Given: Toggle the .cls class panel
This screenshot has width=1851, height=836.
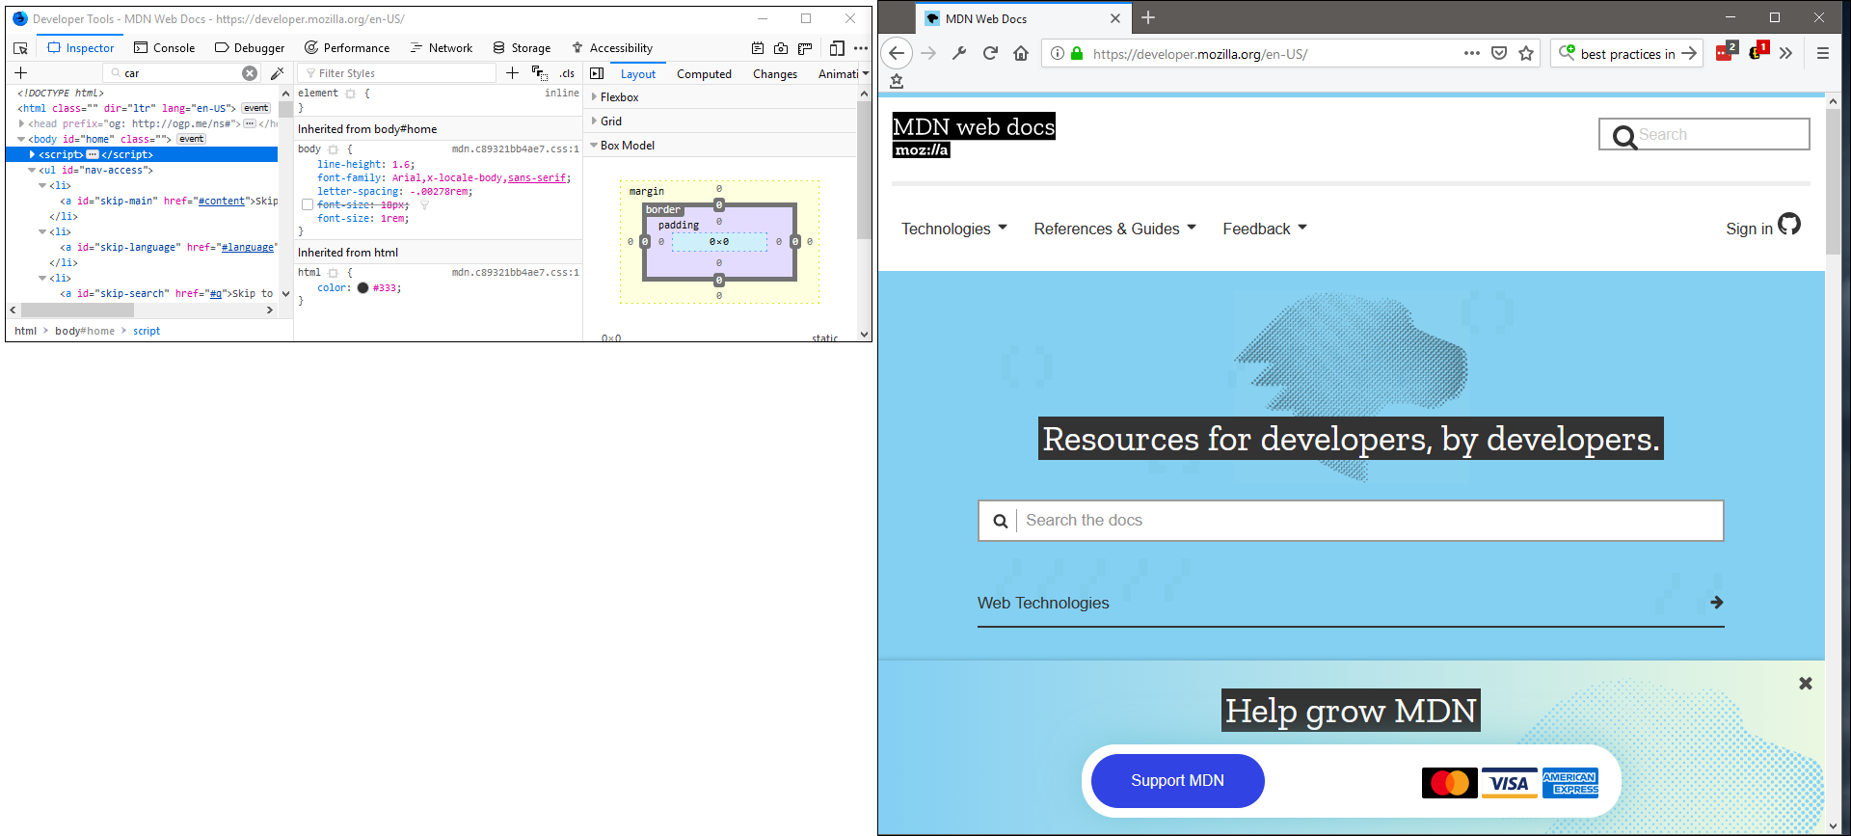Looking at the screenshot, I should point(567,73).
